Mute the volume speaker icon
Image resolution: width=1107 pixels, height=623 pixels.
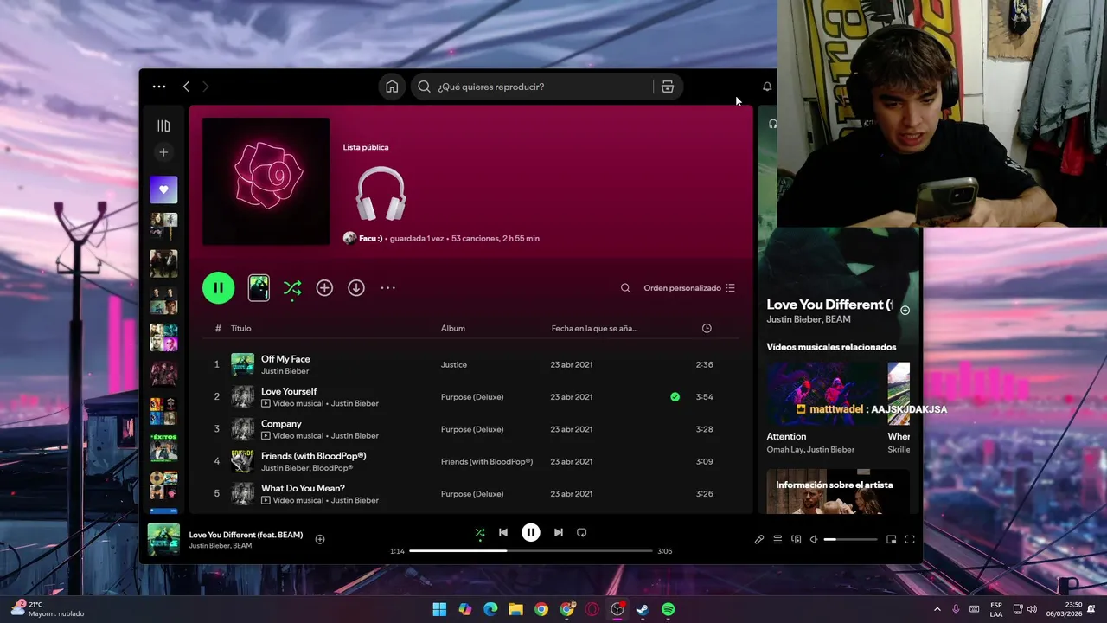814,540
